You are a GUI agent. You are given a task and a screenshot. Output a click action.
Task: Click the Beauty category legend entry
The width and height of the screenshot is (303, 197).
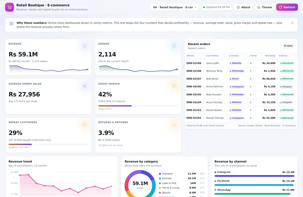[x=181, y=193]
